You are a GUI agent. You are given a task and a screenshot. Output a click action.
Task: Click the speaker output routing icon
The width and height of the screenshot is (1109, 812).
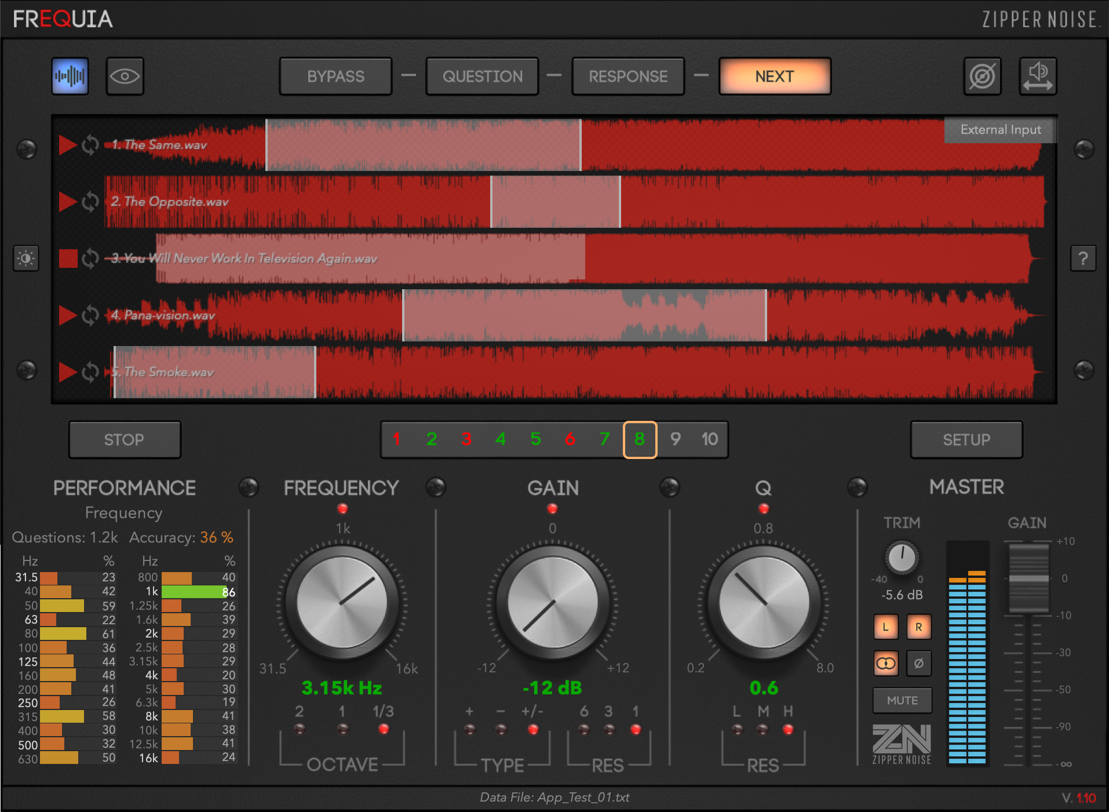click(x=1037, y=76)
